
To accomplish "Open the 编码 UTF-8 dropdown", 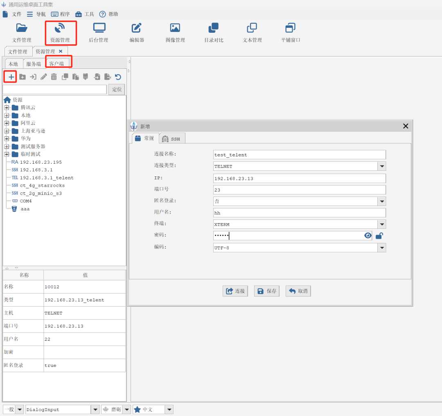I will click(382, 248).
